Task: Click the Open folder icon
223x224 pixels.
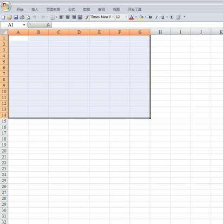Action: click(10, 17)
